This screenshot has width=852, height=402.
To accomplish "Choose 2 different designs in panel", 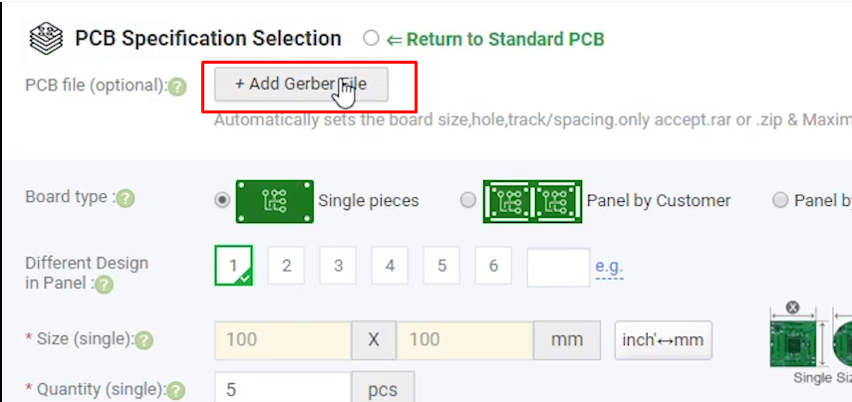I will pyautogui.click(x=286, y=267).
